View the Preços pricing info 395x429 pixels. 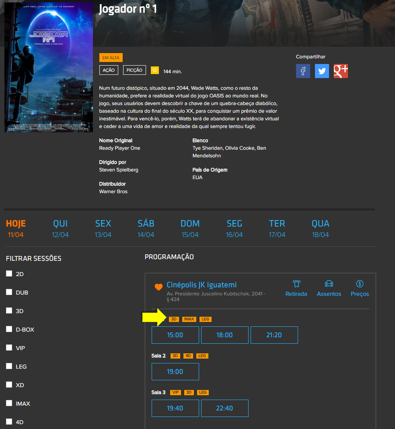coord(360,289)
